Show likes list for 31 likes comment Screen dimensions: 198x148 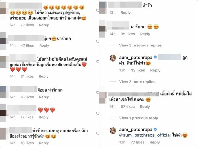coord(27,76)
